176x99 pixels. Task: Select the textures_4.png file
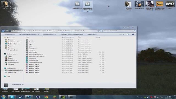pyautogui.click(x=34, y=72)
